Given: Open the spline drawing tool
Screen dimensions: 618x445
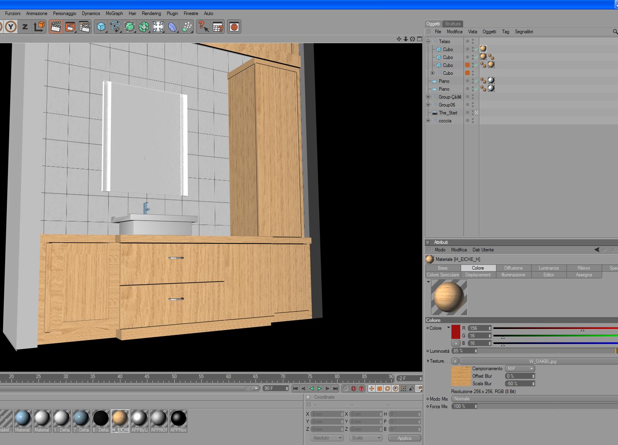Looking at the screenshot, I should pyautogui.click(x=115, y=27).
